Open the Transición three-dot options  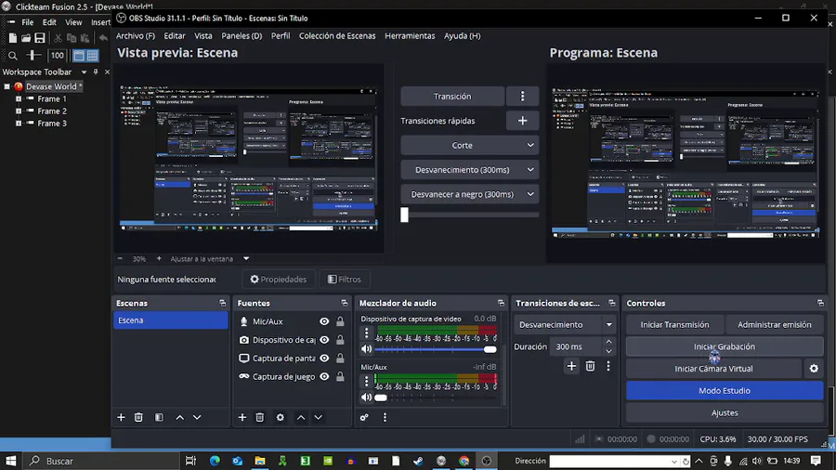[x=522, y=97]
